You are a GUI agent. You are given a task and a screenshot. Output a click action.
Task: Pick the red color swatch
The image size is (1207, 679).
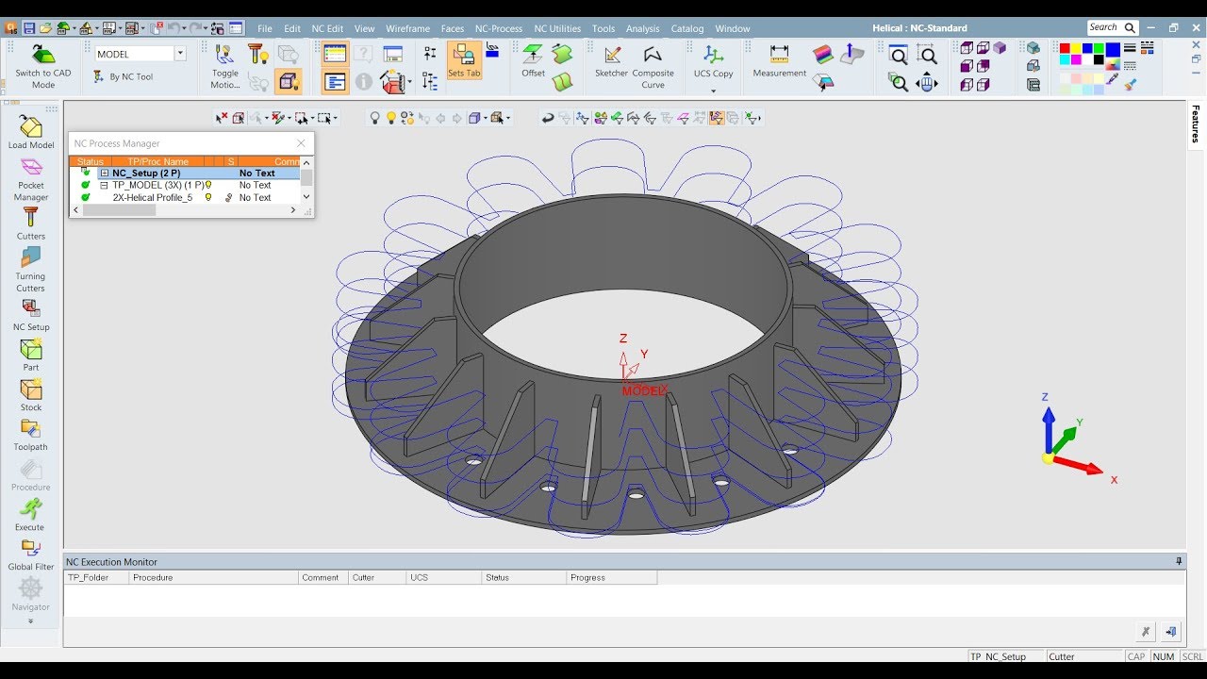coord(1065,48)
